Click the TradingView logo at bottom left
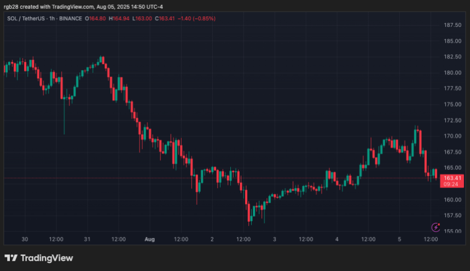 click(x=39, y=258)
